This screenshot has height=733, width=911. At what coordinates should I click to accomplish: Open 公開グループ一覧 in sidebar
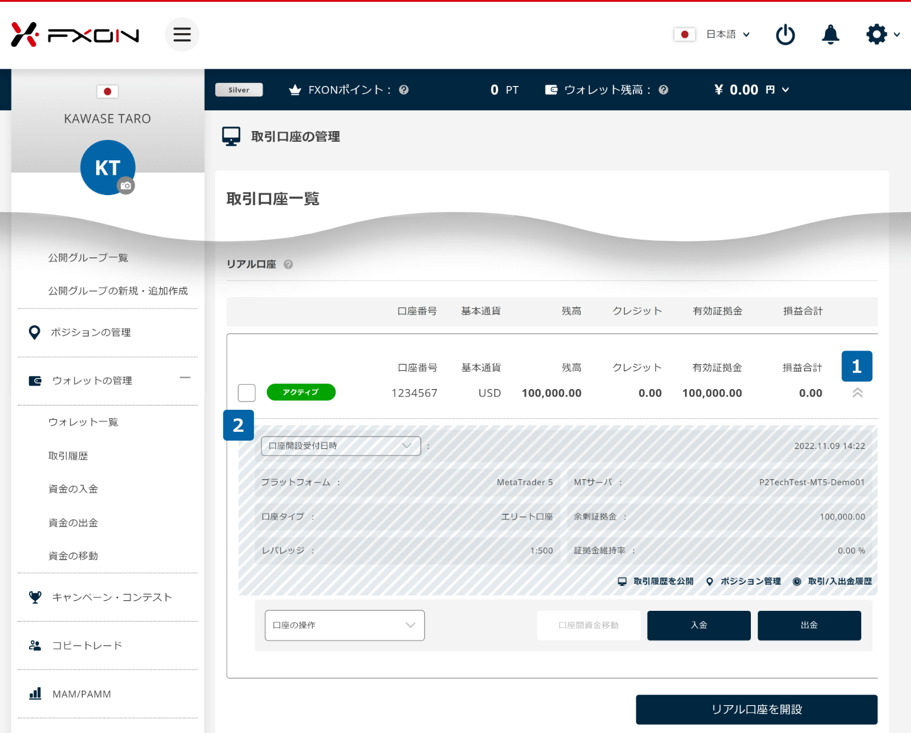[88, 257]
